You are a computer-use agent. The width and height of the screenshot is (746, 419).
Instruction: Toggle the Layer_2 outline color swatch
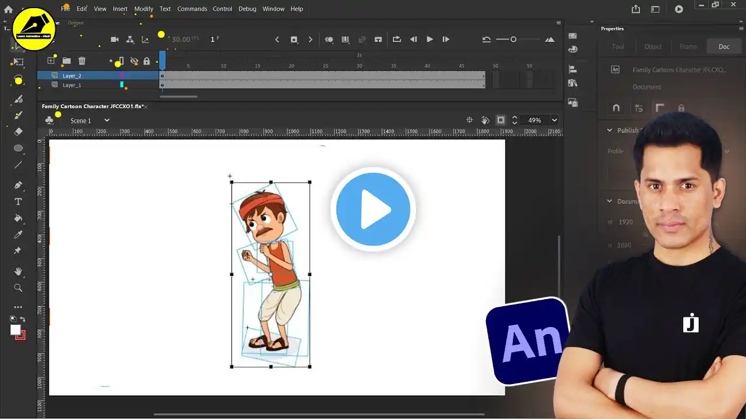pos(122,76)
